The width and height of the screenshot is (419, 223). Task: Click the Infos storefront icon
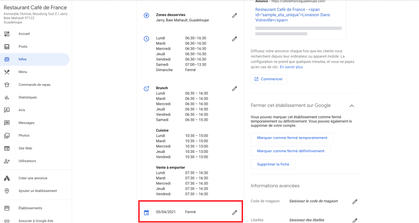point(7,59)
